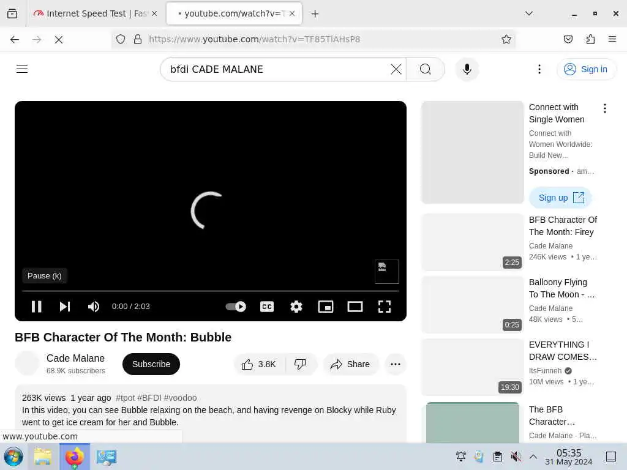Image resolution: width=627 pixels, height=470 pixels.
Task: Open YouTube settings three-dot menu
Action: (539, 69)
